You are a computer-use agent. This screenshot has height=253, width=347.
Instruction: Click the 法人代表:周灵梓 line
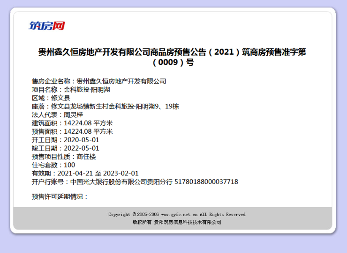click(x=57, y=115)
